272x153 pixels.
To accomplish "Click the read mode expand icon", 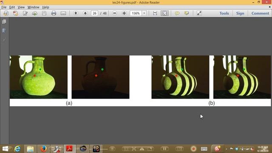I will click(x=199, y=13).
